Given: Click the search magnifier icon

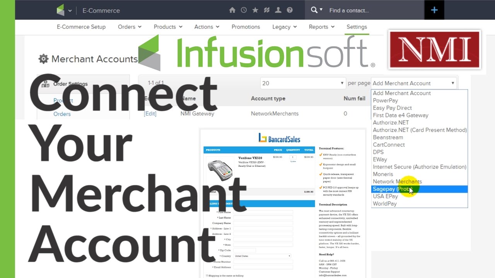Looking at the screenshot, I should pos(314,10).
